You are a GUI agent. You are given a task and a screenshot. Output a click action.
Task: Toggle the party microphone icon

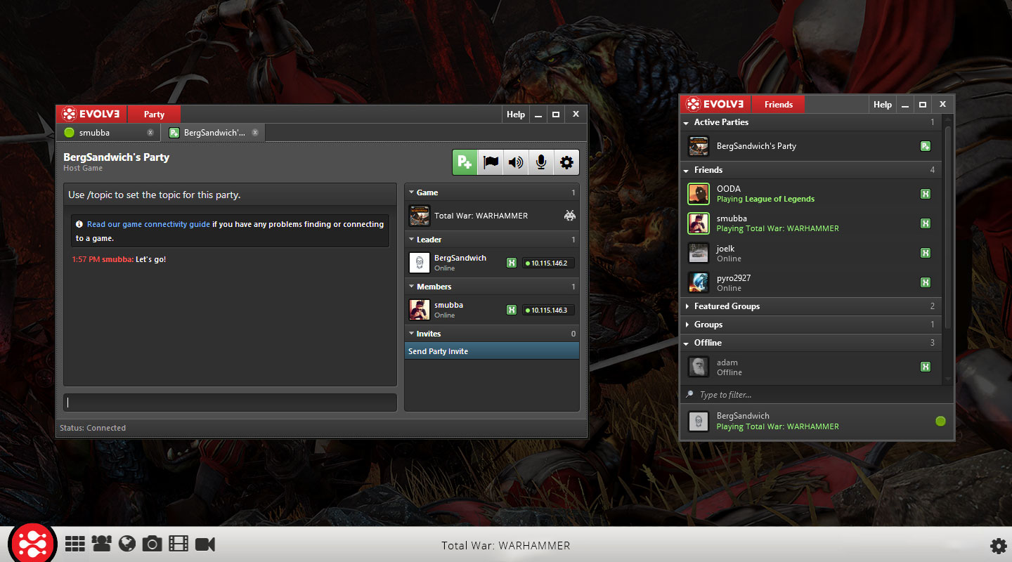tap(541, 162)
